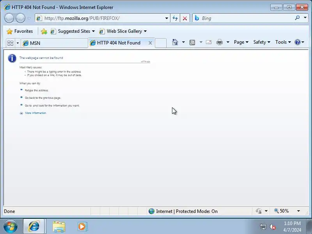This screenshot has width=312, height=234.
Task: Open the Favorites star button
Action: coord(20,31)
